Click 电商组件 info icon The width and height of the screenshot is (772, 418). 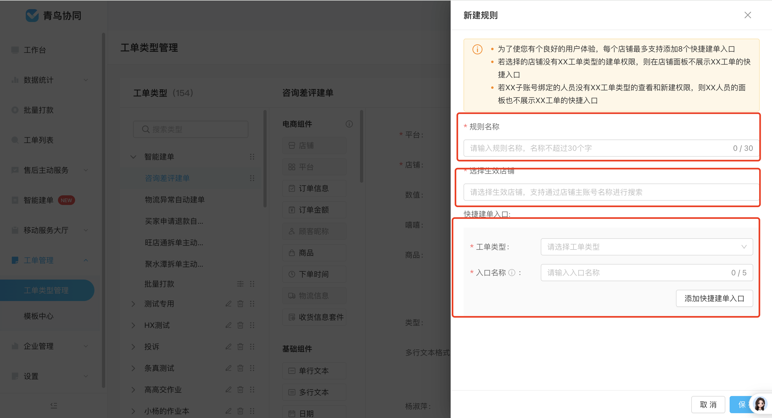[349, 124]
